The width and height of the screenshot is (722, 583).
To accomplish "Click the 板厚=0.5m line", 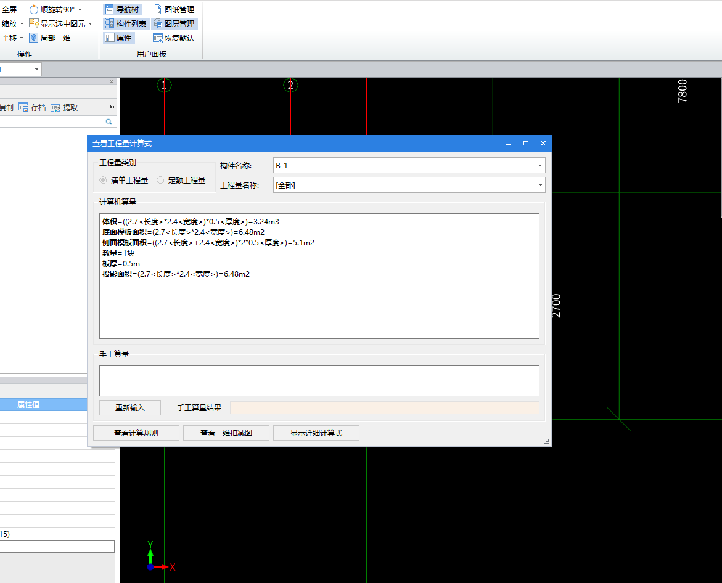I will click(121, 264).
